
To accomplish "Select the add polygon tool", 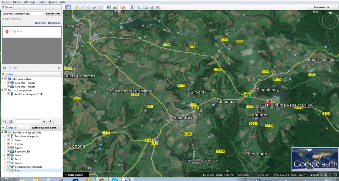I will click(82, 7).
